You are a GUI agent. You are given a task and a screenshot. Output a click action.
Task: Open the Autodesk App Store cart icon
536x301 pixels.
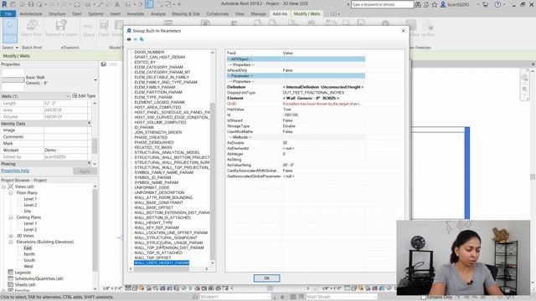tap(486, 4)
